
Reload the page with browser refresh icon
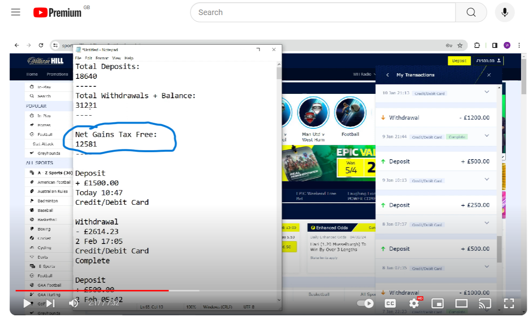[x=41, y=45]
